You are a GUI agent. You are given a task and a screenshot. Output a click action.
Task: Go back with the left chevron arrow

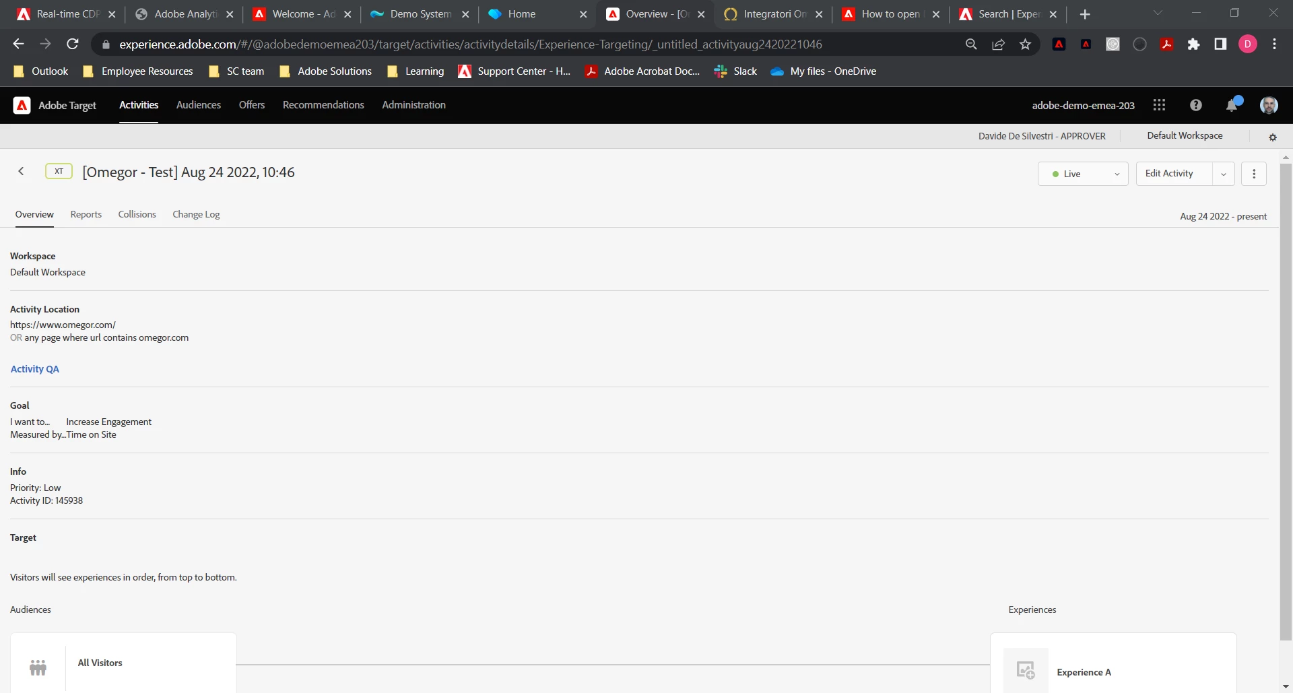tap(22, 172)
